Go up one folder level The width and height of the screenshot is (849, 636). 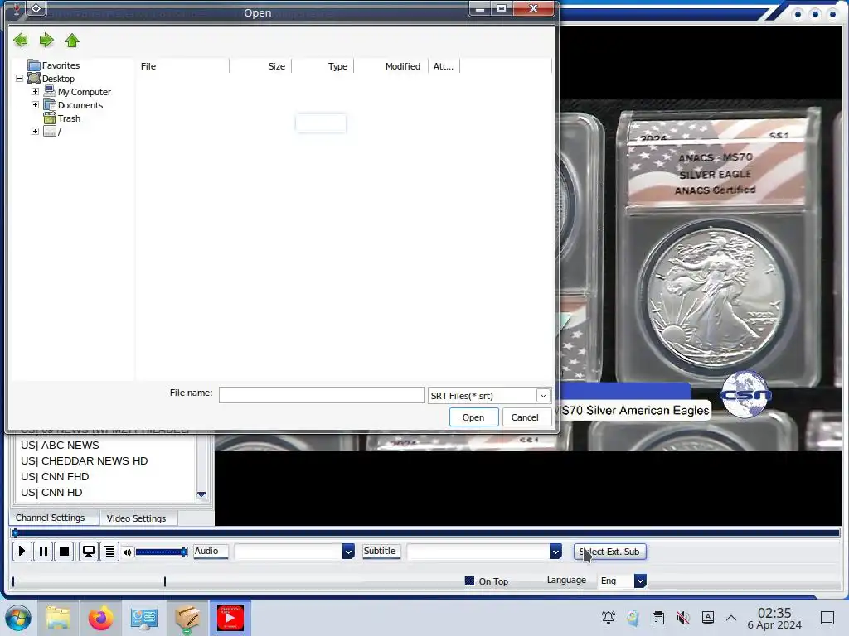[x=72, y=40]
